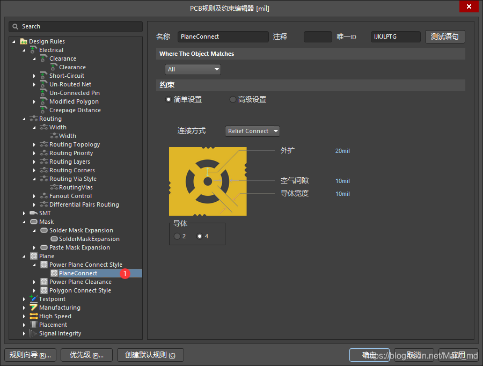Open the All object match dropdown
This screenshot has height=366, width=483.
[193, 69]
